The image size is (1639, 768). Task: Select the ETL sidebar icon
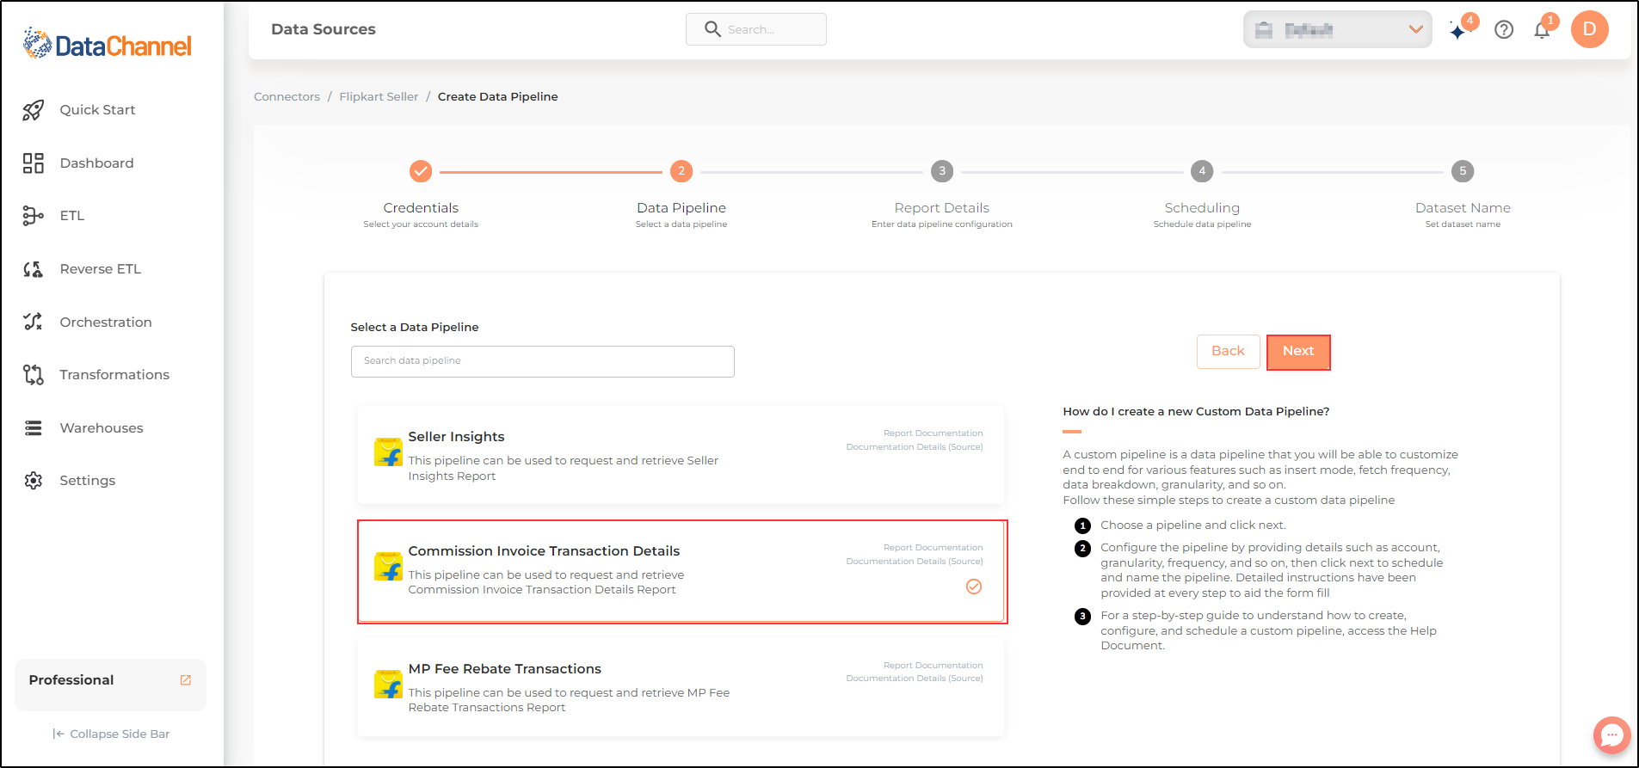(33, 216)
